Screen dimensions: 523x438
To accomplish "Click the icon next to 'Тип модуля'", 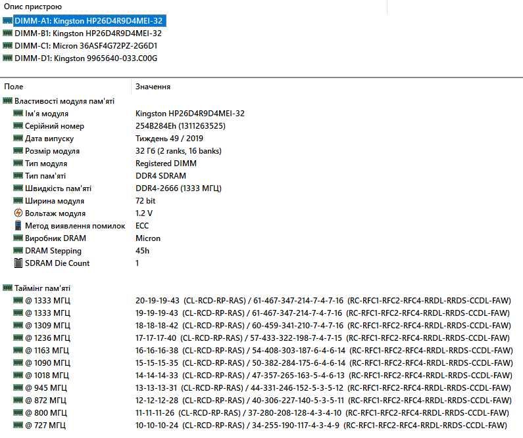I will (18, 163).
